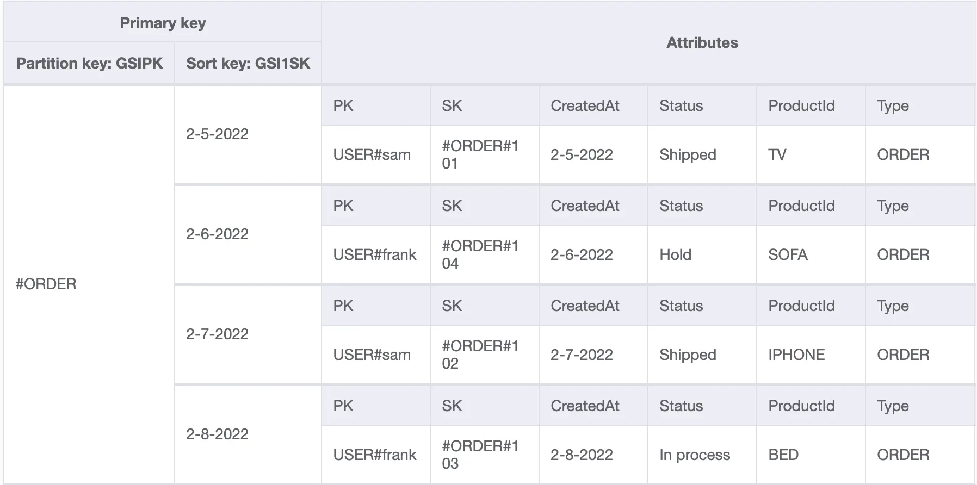Image resolution: width=977 pixels, height=485 pixels.
Task: Select the IPHONE ProductId cell
Action: pos(811,355)
